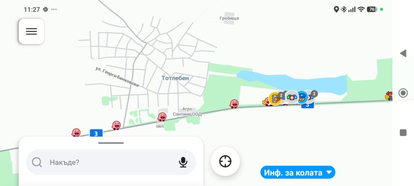Tap the route 3 shield near bottom panel
The image size is (414, 186).
click(x=96, y=134)
